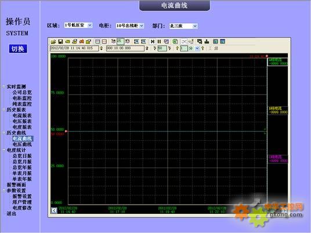Click the pause button in chart toolbar
The image size is (311, 233).
159,41
